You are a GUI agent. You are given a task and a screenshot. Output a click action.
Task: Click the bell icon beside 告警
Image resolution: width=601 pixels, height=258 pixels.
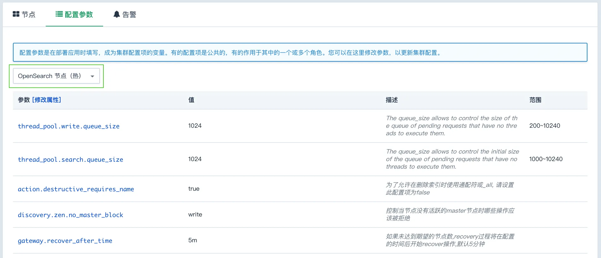[117, 14]
